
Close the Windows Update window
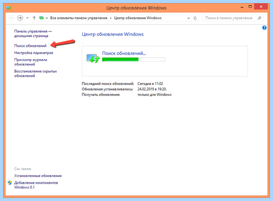tap(261, 7)
